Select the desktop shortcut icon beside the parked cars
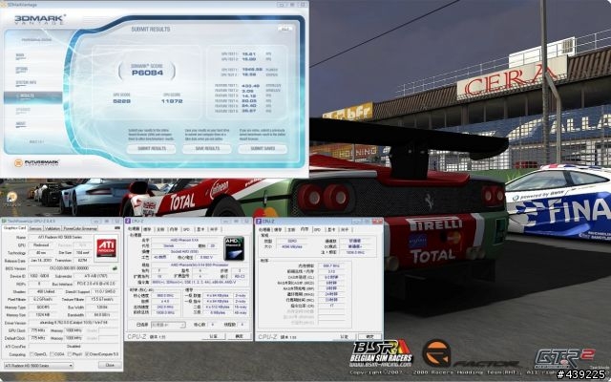The width and height of the screenshot is (611, 382). coord(12,199)
